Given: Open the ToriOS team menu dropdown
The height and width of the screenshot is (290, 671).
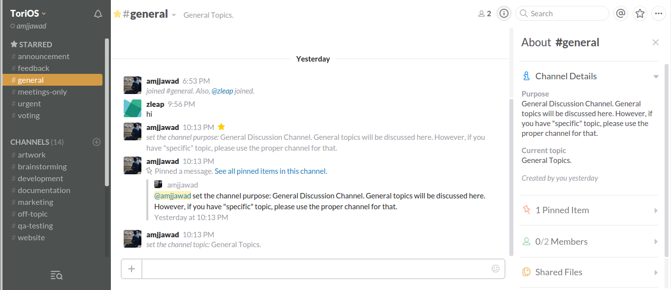Looking at the screenshot, I should pyautogui.click(x=28, y=13).
